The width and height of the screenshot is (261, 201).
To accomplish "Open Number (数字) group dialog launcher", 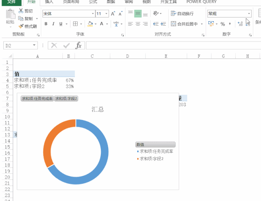I will [x=250, y=35].
